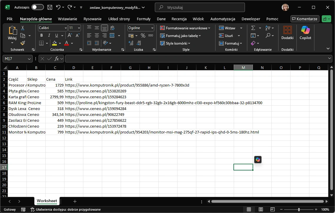Click into the formula bar input
The height and width of the screenshot is (213, 335).
[197, 59]
